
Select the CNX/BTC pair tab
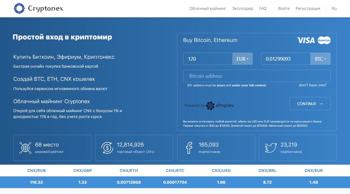click(175, 171)
